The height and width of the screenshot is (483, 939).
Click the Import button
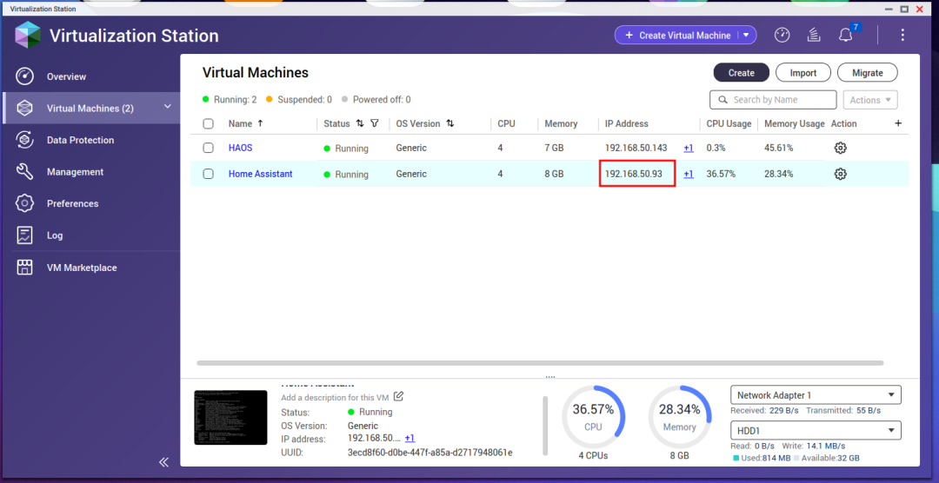click(x=803, y=72)
